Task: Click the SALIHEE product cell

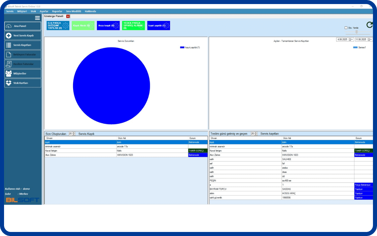Action: [x=318, y=159]
